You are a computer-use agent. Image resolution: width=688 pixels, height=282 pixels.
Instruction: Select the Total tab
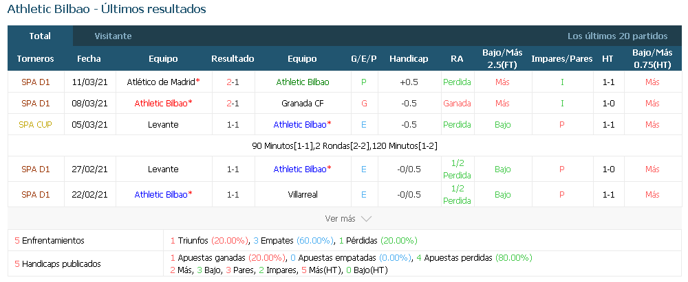[x=40, y=36]
